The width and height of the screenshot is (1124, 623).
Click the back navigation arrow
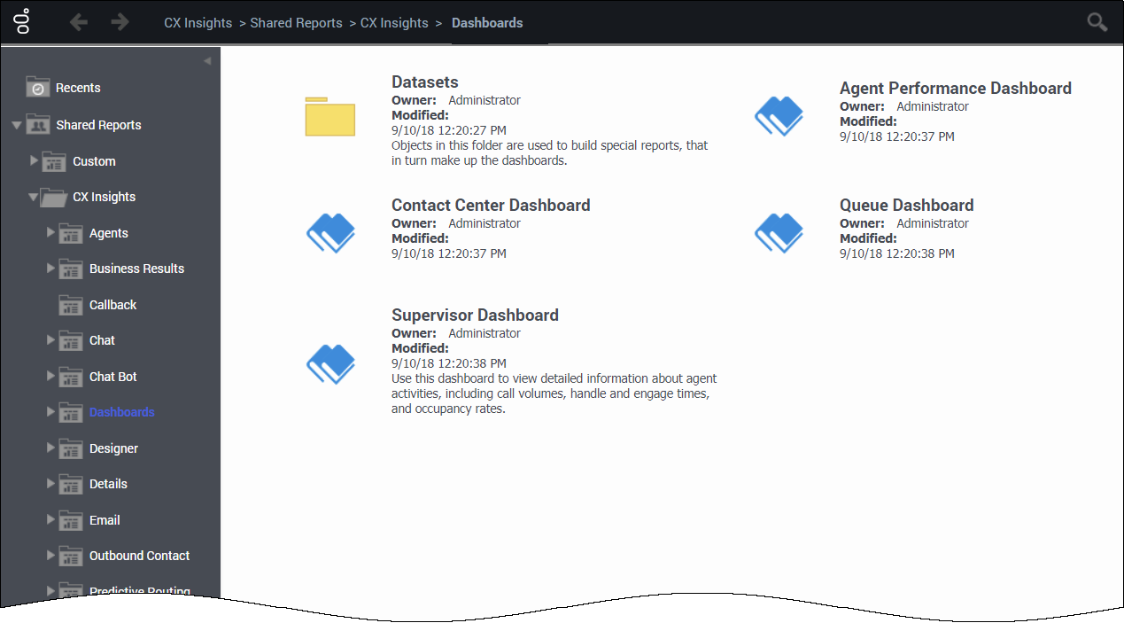pos(79,22)
